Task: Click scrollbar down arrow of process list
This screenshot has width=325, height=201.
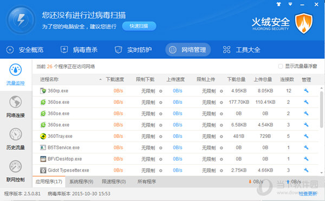Action: point(321,173)
